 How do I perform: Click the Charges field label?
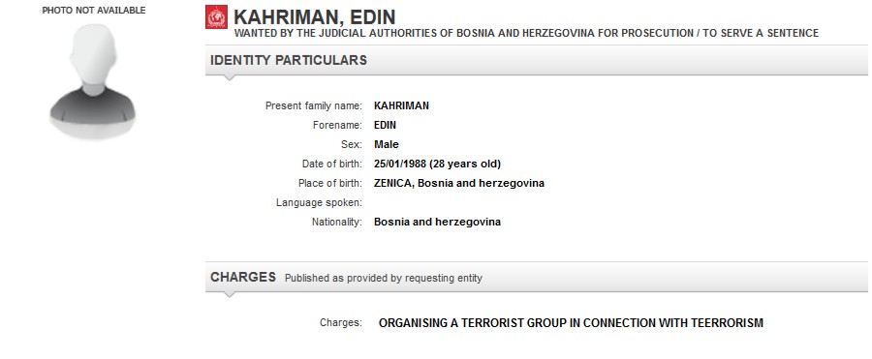[340, 322]
